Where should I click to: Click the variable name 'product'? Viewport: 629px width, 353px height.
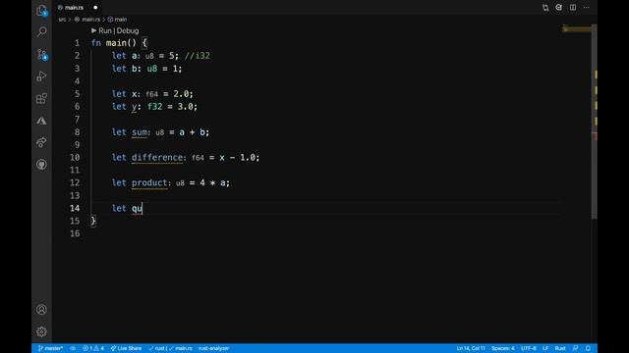(149, 183)
